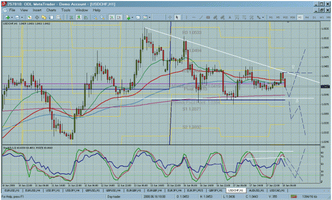Select the Text label 'A' tool
Viewport: 332px width, 200px height.
(229, 18)
